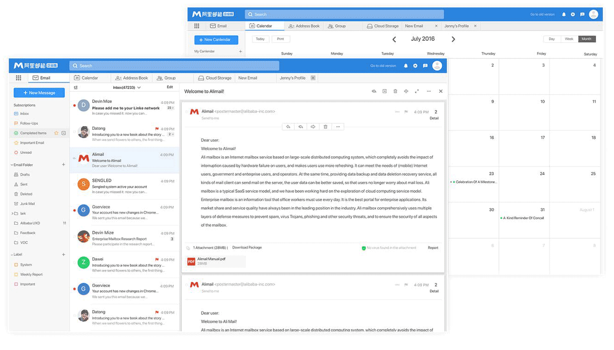Open settings gear in the Email window header
Viewport: 614px width, 350px height.
click(415, 66)
